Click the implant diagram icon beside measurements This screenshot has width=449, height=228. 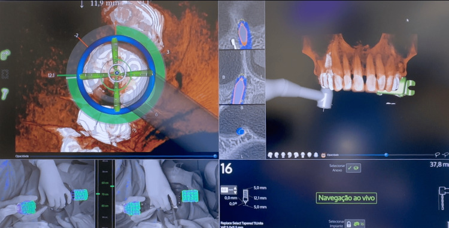pos(245,196)
